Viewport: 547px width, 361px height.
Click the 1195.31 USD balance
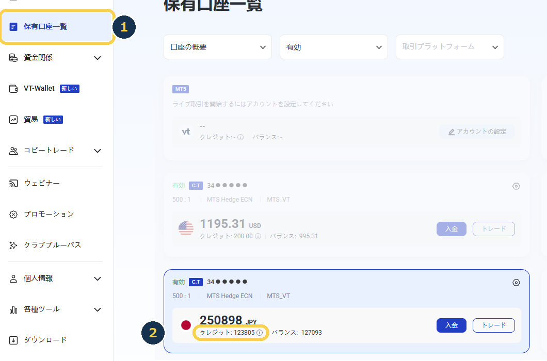click(x=230, y=224)
